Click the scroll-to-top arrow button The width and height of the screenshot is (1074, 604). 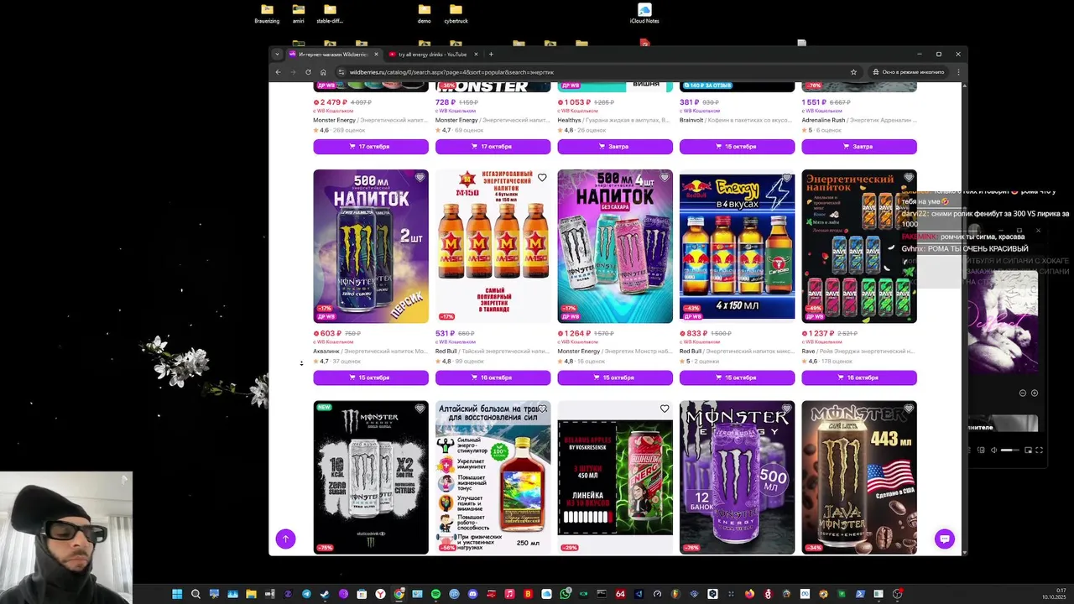[285, 539]
